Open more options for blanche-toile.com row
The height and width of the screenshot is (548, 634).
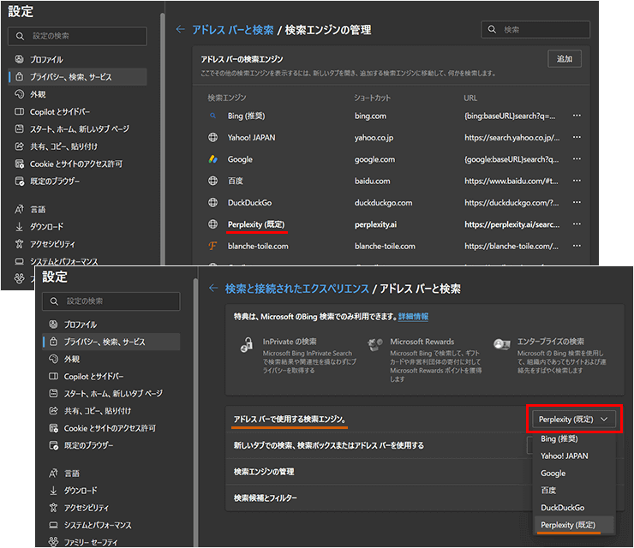tap(577, 246)
